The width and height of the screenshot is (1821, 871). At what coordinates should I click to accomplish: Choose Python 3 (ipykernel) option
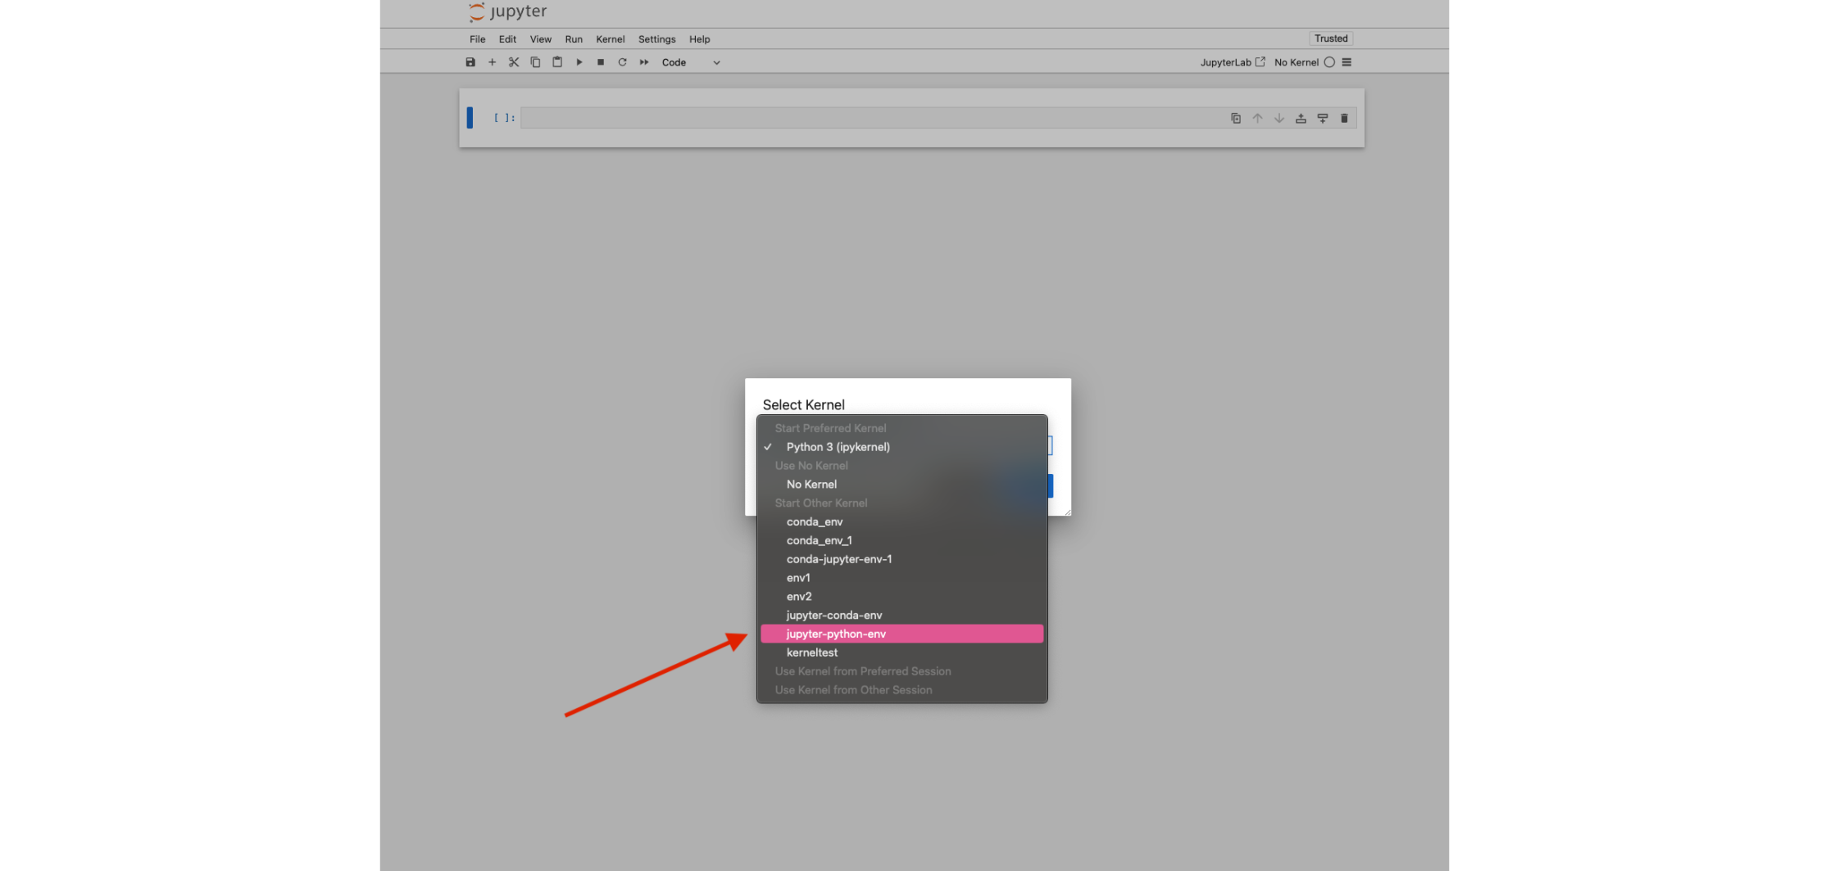[x=838, y=447]
